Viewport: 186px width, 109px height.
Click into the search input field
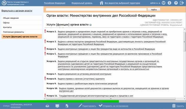[96, 9]
